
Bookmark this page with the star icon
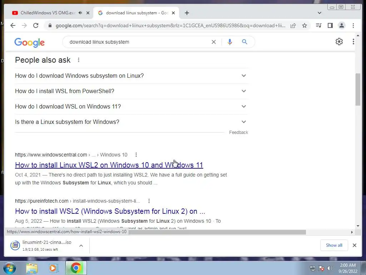click(x=305, y=25)
